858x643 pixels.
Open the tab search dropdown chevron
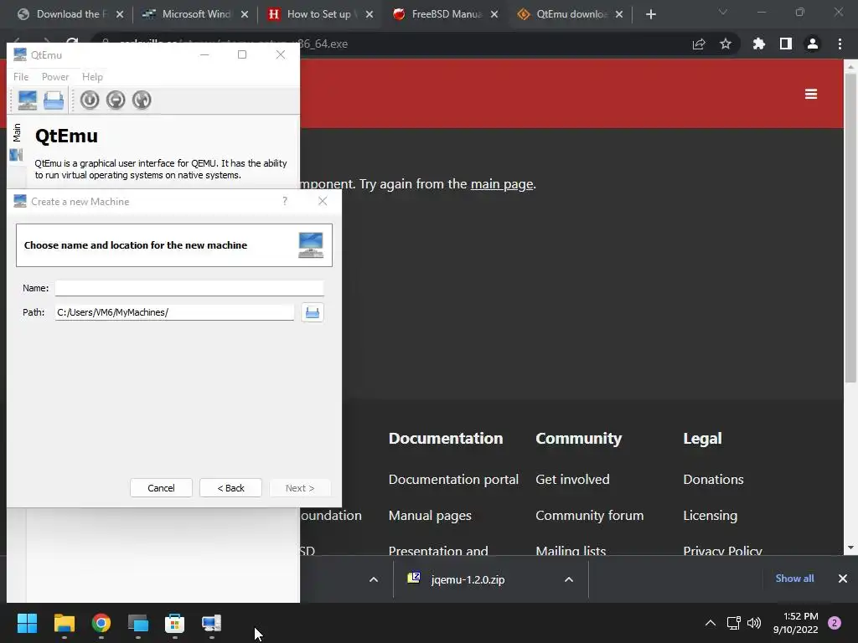[x=723, y=12]
